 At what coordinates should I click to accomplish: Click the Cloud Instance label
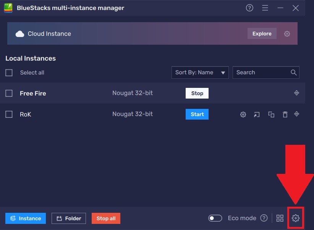[x=49, y=34]
